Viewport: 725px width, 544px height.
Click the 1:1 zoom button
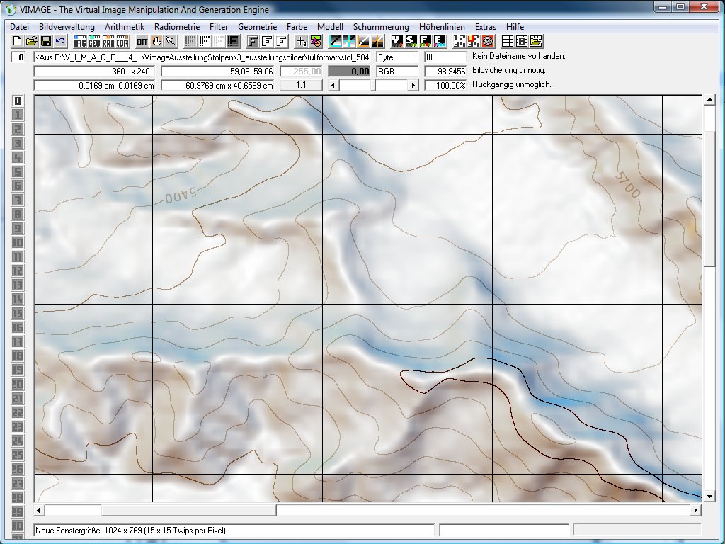tap(301, 85)
